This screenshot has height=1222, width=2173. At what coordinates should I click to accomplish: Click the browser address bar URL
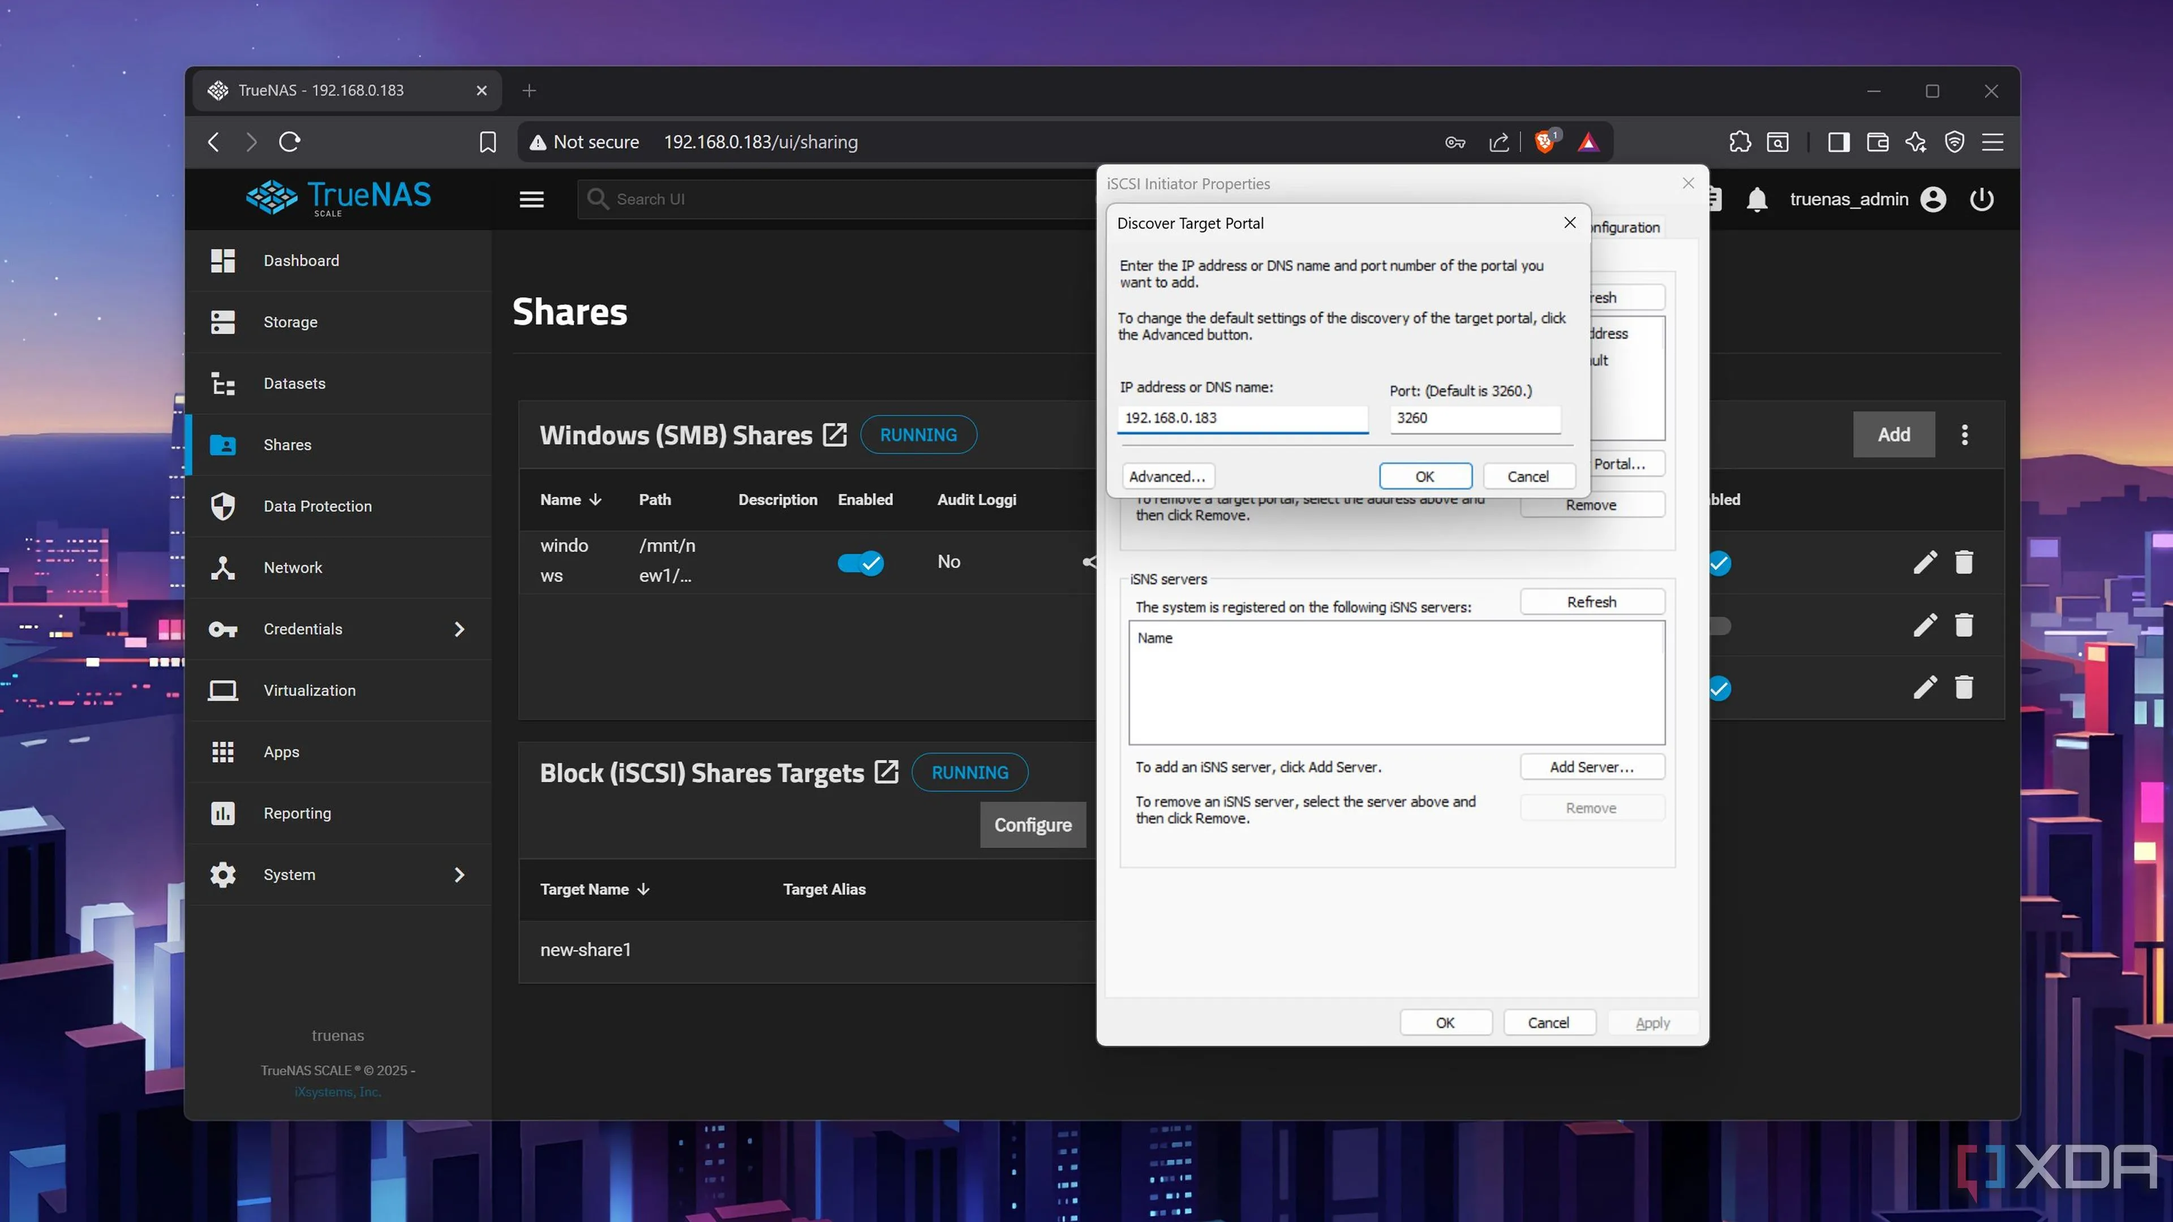coord(761,141)
